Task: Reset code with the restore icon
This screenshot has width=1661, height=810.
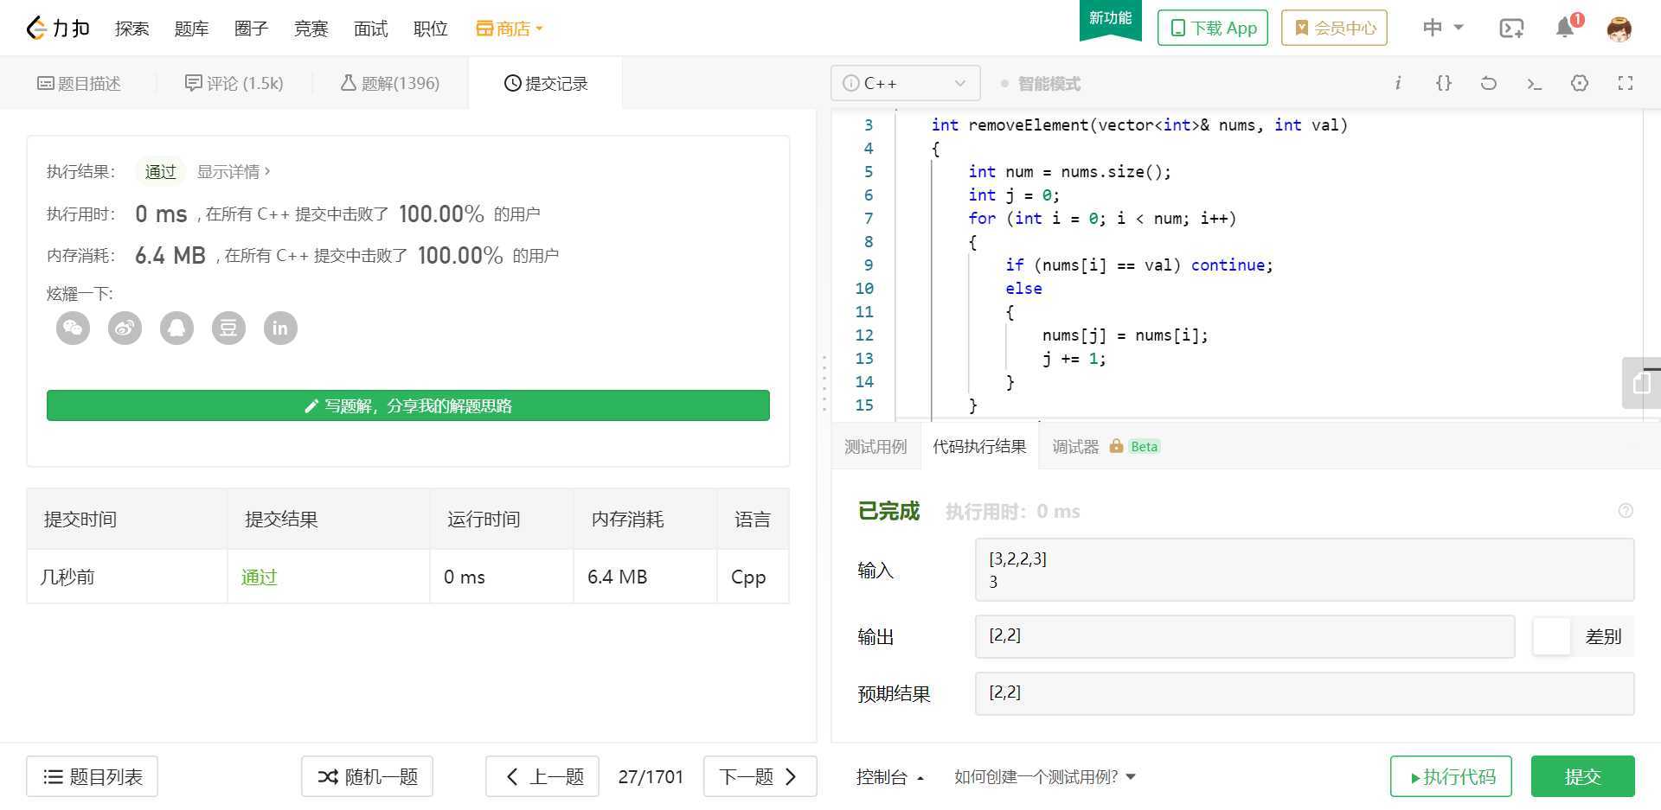Action: (x=1488, y=84)
